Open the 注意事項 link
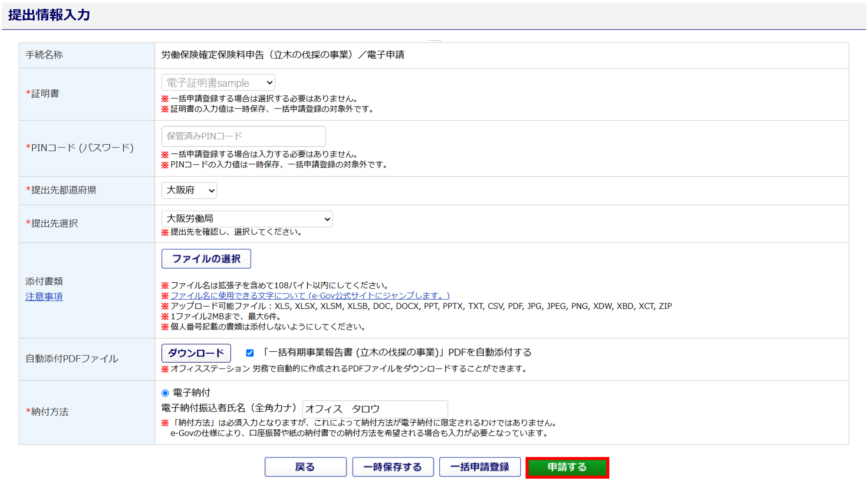The image size is (868, 493). click(x=44, y=297)
